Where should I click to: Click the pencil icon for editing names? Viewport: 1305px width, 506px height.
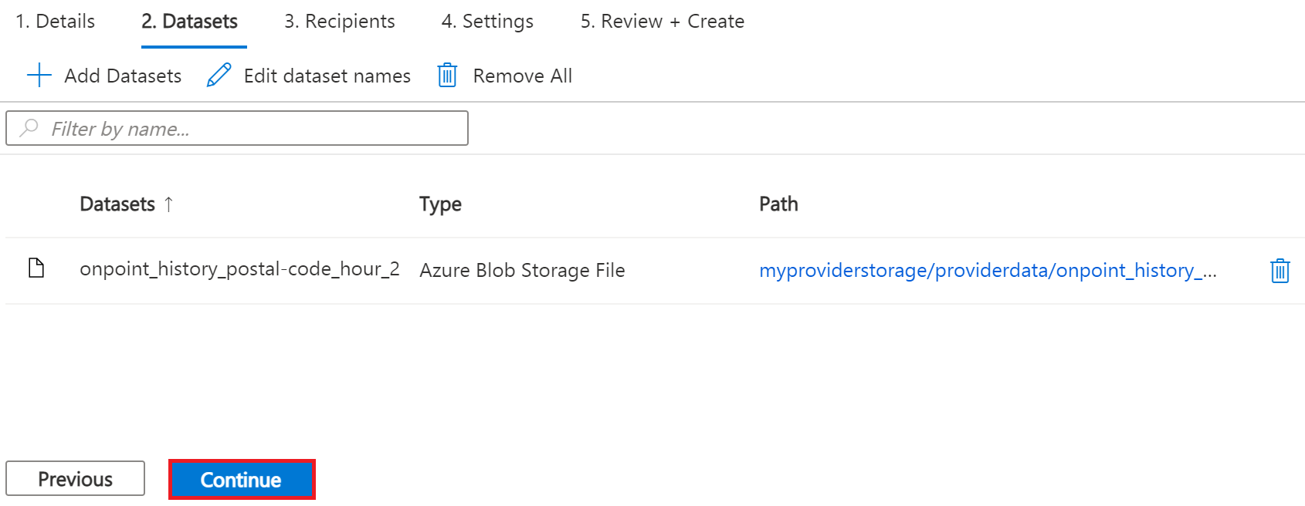[219, 76]
